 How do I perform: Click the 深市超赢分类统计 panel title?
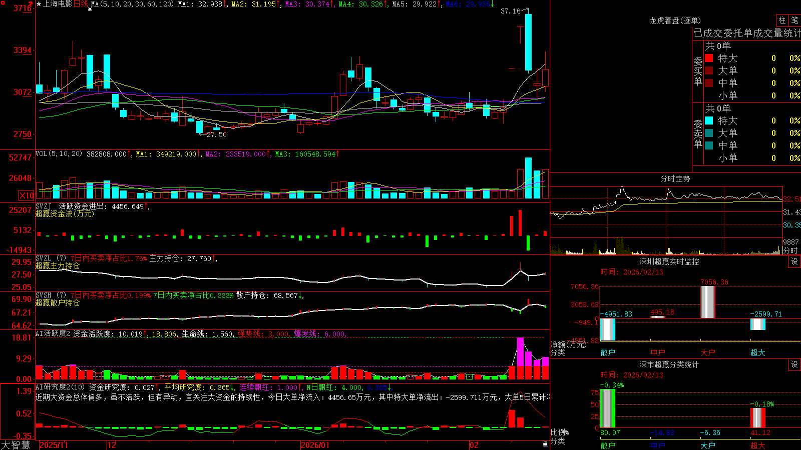pos(669,364)
